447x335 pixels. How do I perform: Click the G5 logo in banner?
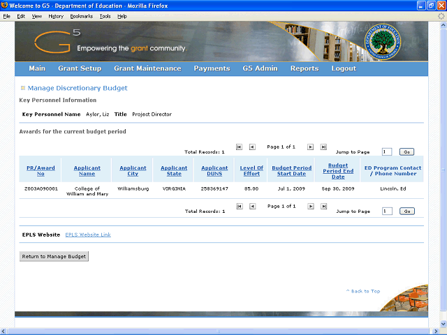pos(57,42)
